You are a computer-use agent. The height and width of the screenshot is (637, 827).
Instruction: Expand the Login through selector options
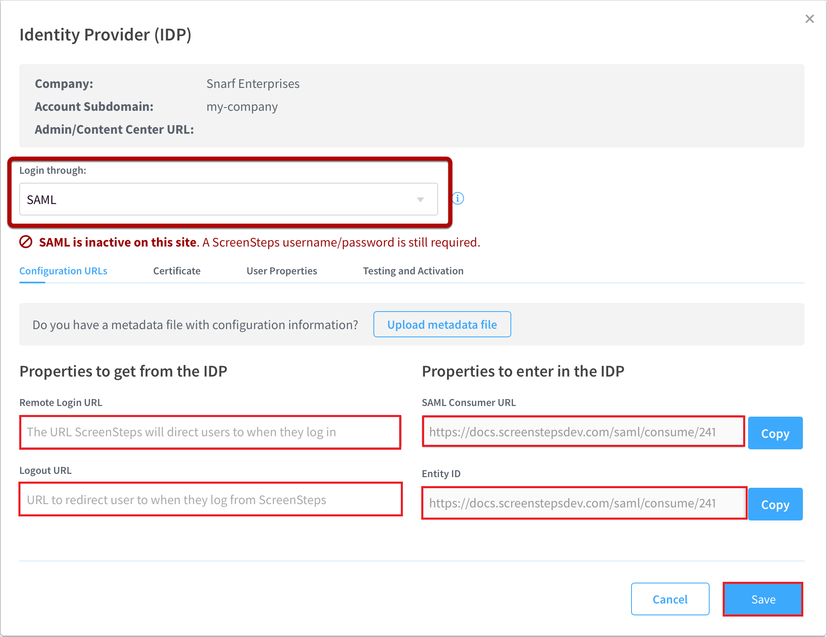pos(420,199)
